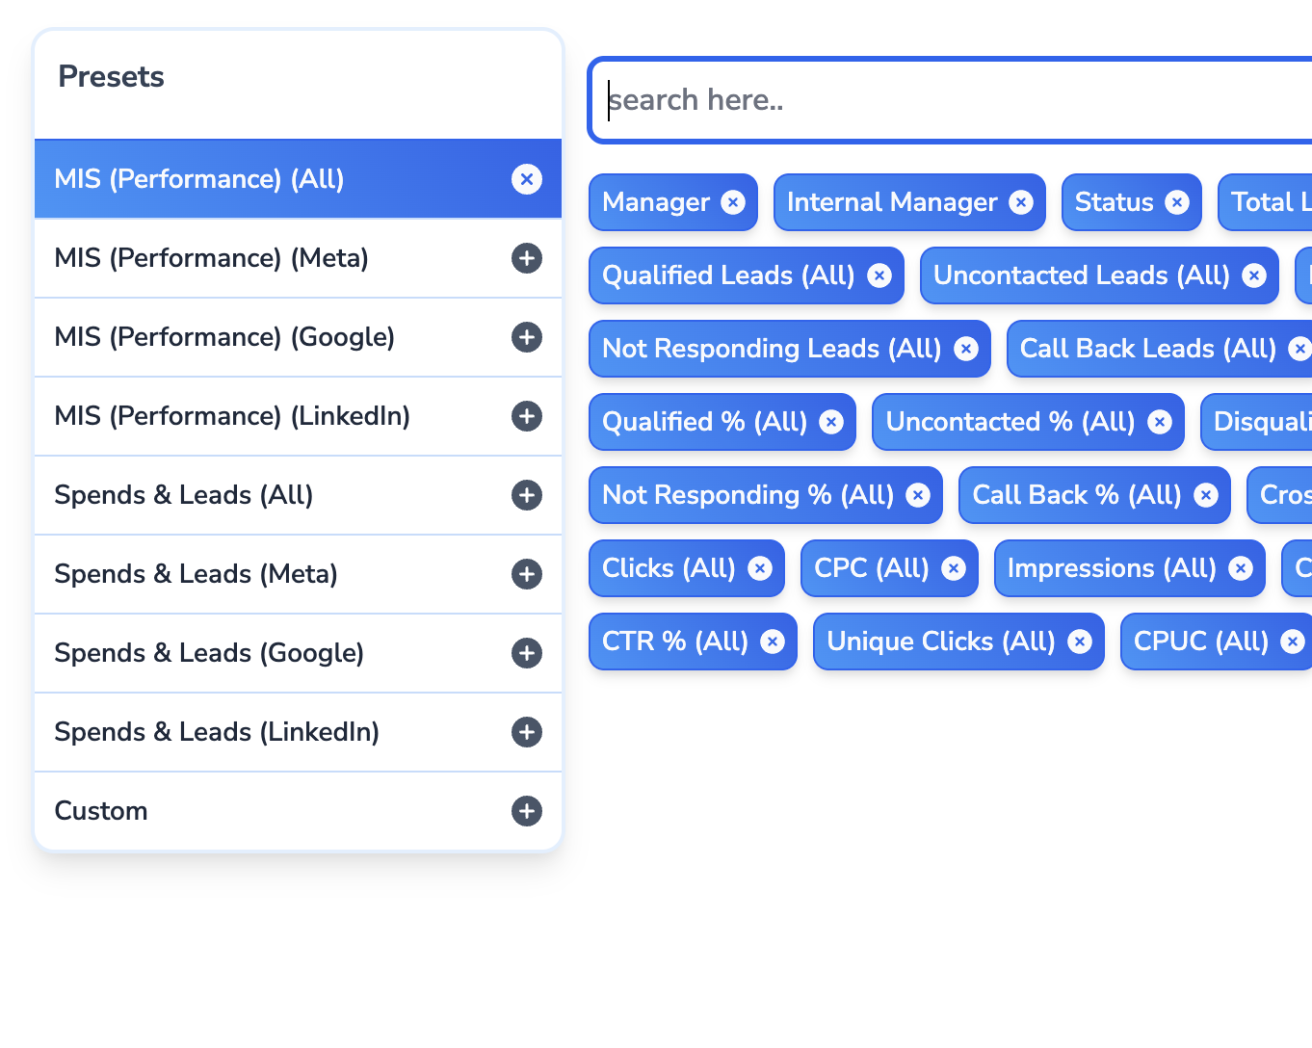Add the MIS (Performance) (Meta) preset
Viewport: 1312px width, 1048px height.
527,258
